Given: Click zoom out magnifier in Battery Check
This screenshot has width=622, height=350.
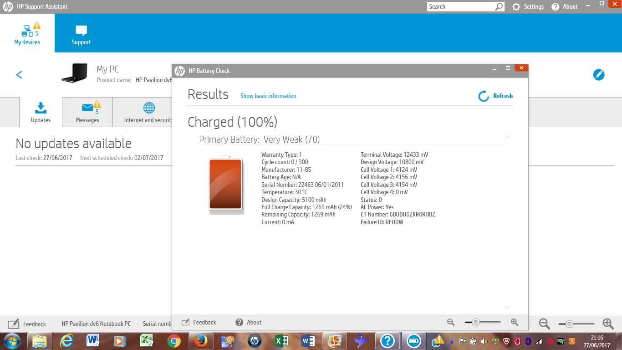Looking at the screenshot, I should tap(451, 322).
